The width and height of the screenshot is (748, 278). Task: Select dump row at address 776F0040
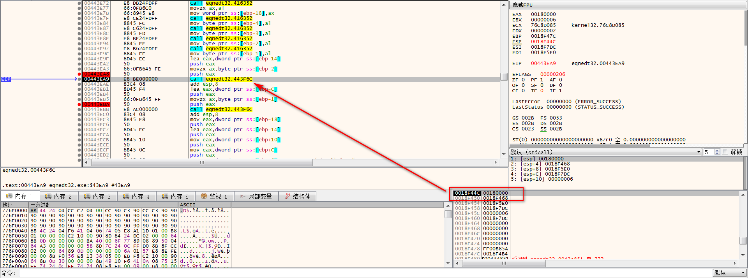point(116,231)
